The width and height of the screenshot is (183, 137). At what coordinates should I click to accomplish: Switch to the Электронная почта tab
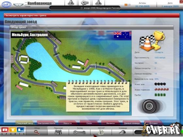(46, 123)
